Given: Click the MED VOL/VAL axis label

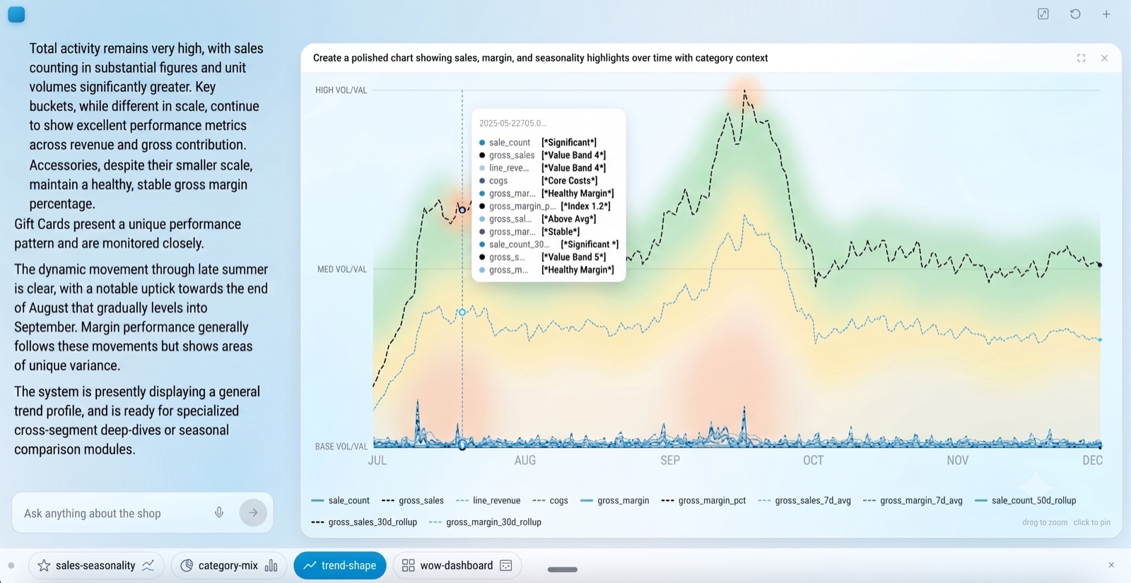Looking at the screenshot, I should [342, 269].
